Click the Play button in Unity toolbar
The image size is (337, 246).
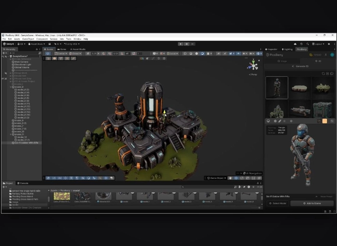(x=181, y=44)
